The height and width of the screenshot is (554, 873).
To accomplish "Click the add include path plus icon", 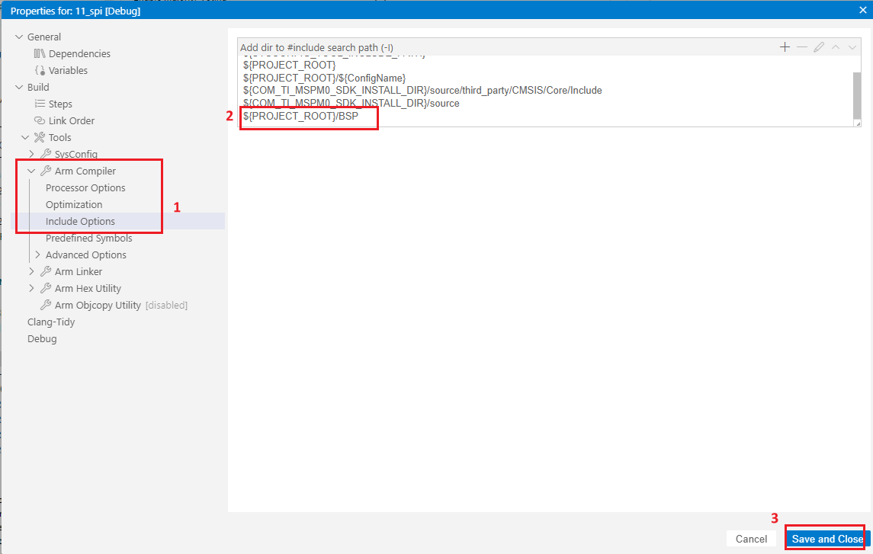I will [785, 47].
